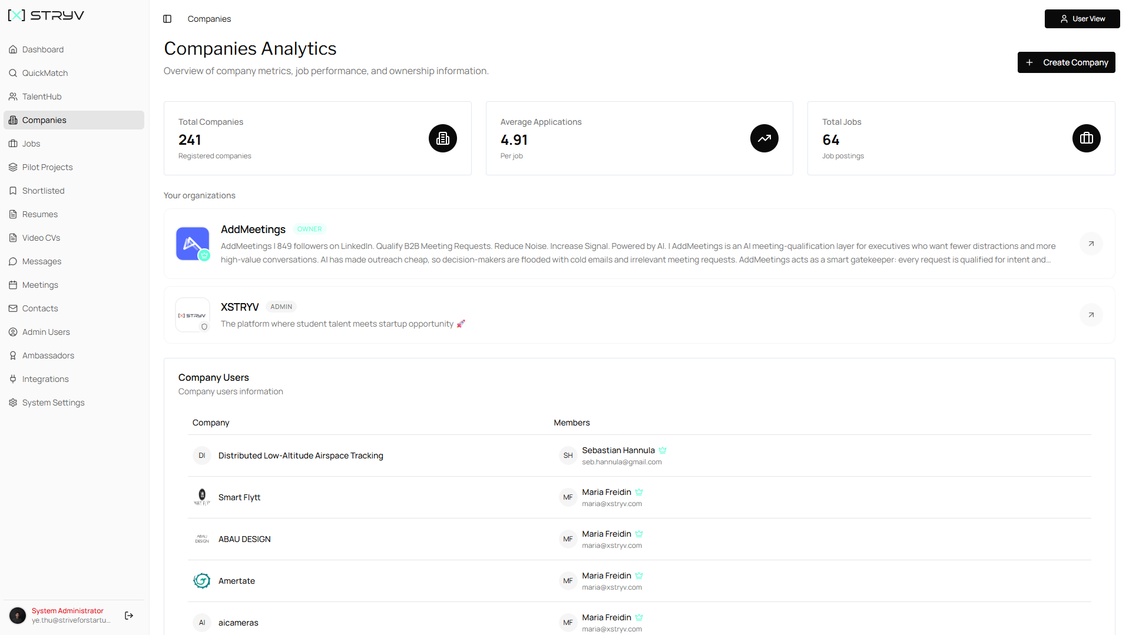1129x635 pixels.
Task: Click the Average Applications trend icon
Action: click(x=764, y=138)
